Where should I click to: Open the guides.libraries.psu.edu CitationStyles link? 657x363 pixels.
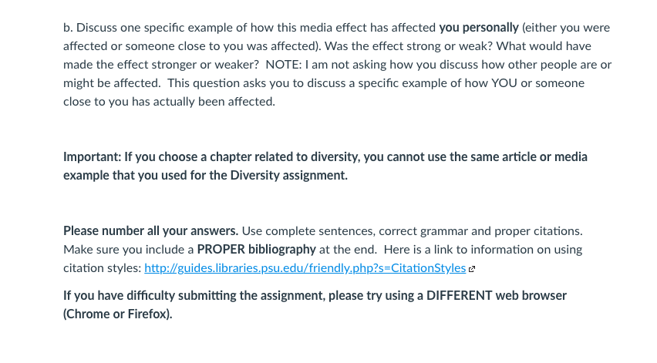click(305, 268)
